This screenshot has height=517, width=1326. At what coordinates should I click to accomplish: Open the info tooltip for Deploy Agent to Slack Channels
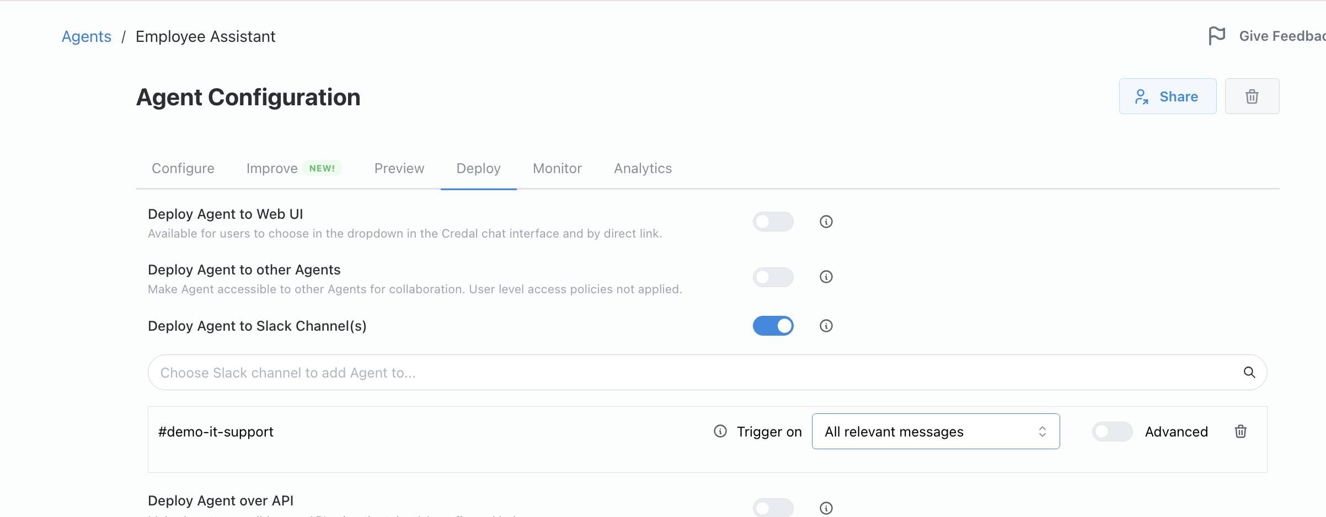[826, 326]
